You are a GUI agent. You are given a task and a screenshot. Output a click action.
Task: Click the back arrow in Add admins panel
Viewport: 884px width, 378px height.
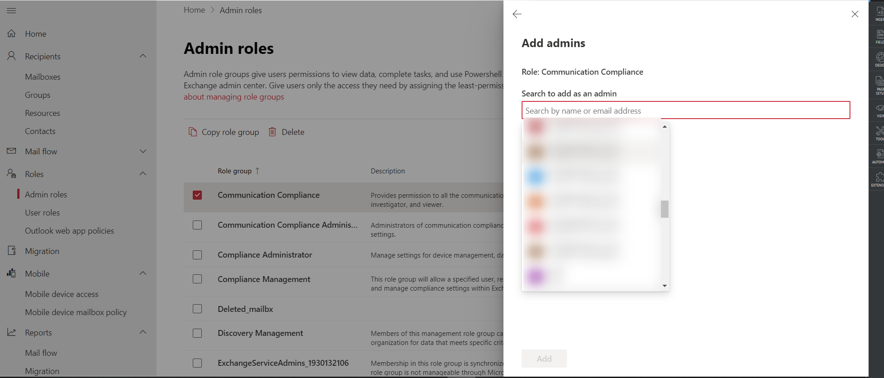[517, 14]
